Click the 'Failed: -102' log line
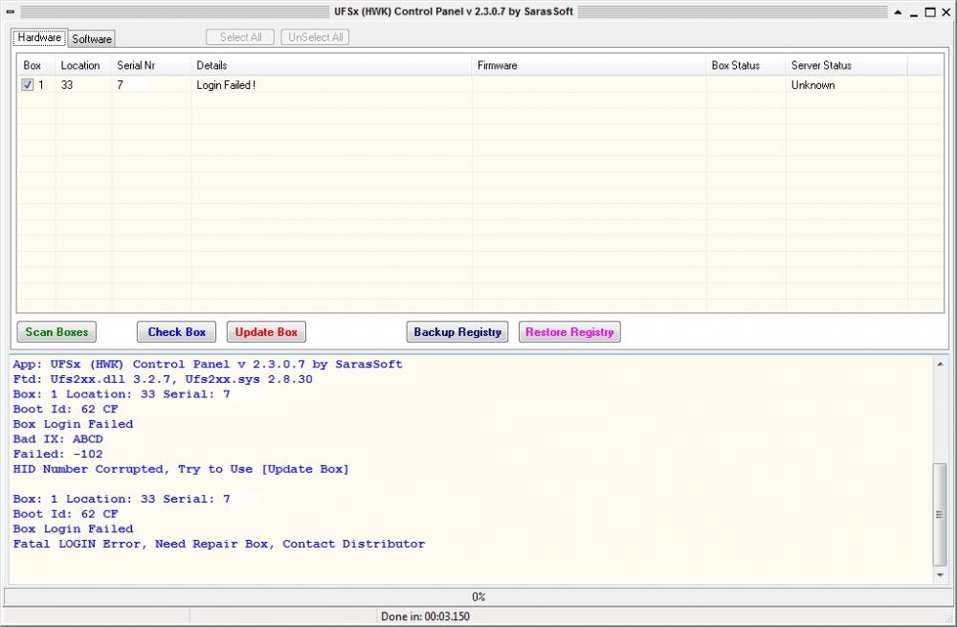This screenshot has height=627, width=957. tap(58, 455)
